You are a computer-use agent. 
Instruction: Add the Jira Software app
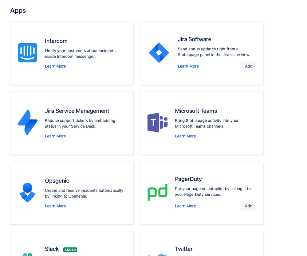coord(249,66)
